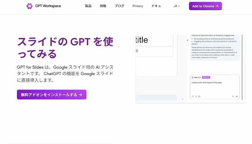
Task: Click the chat prompt text field
Action: coord(215,87)
